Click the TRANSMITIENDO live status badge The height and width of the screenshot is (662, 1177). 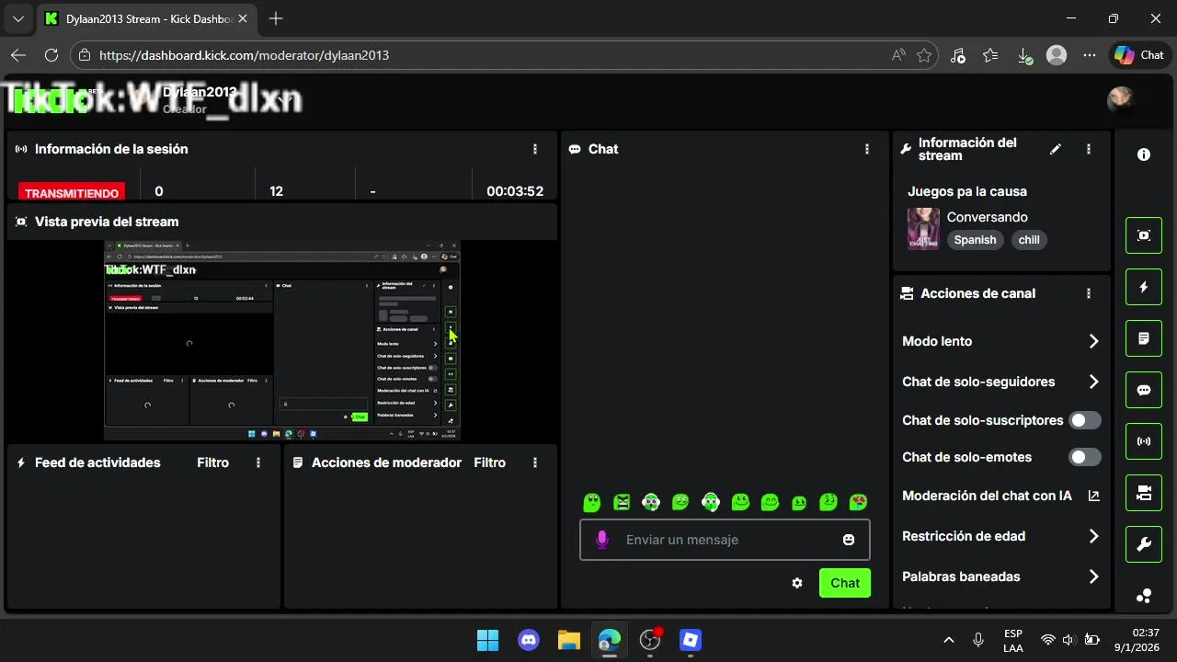(72, 193)
